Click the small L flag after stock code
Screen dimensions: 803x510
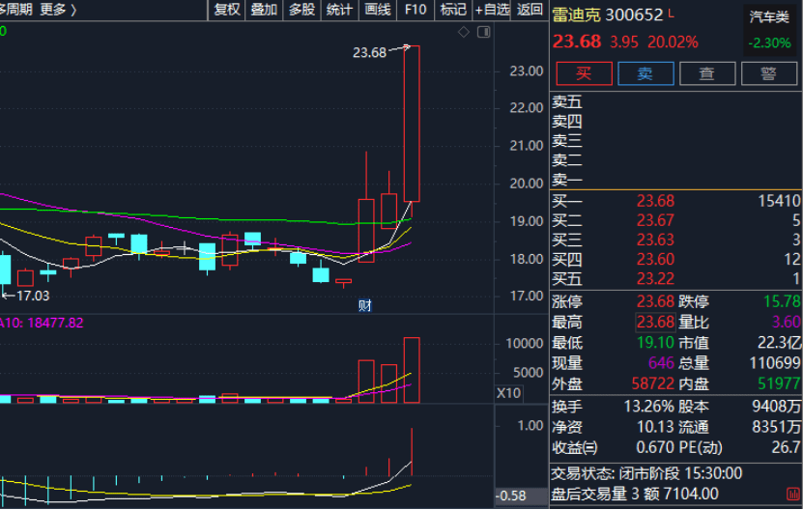tap(672, 14)
